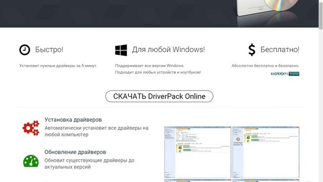Viewport: 323px width, 182px height.
Task: Click the Для любой Windows! heading
Action: [x=168, y=50]
